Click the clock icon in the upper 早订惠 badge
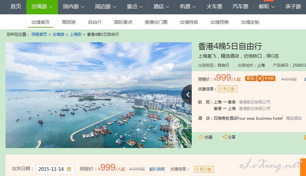The width and height of the screenshot is (306, 176). (220, 89)
